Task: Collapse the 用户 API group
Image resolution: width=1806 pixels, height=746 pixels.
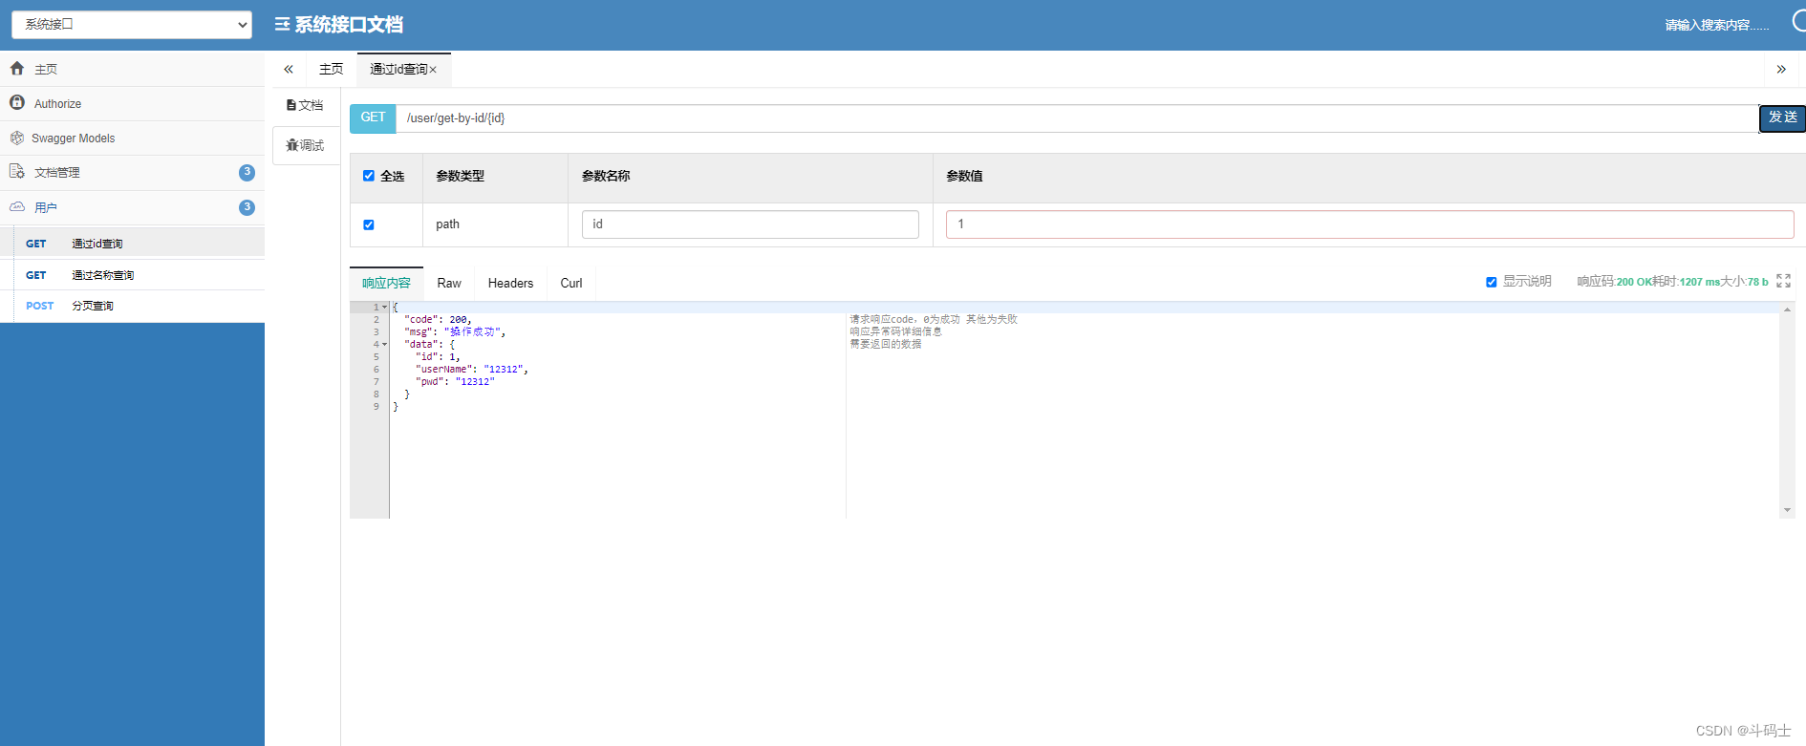Action: (132, 207)
